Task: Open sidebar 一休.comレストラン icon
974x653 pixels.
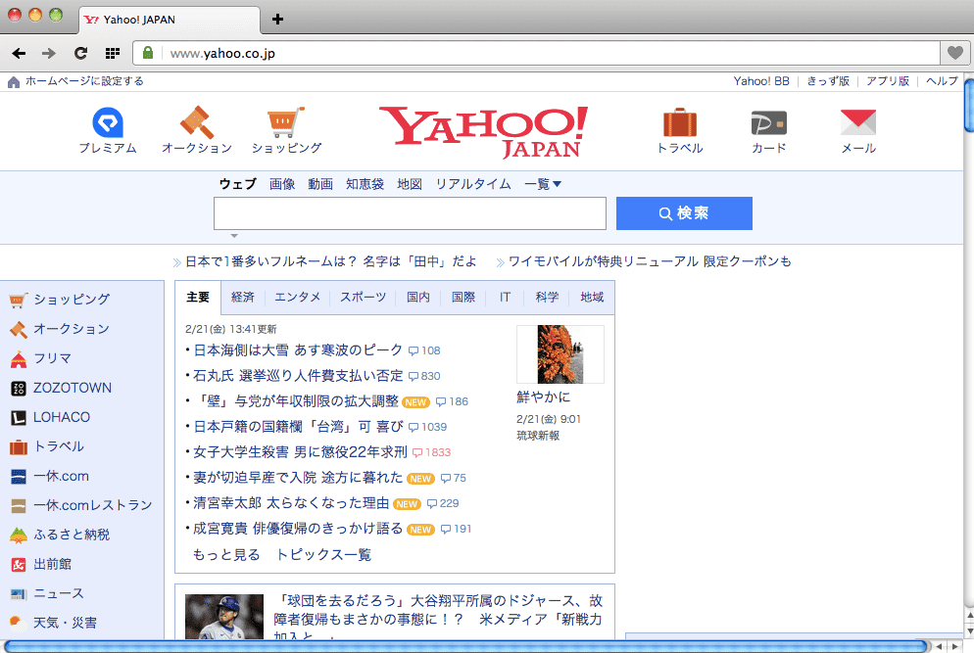Action: click(x=19, y=506)
